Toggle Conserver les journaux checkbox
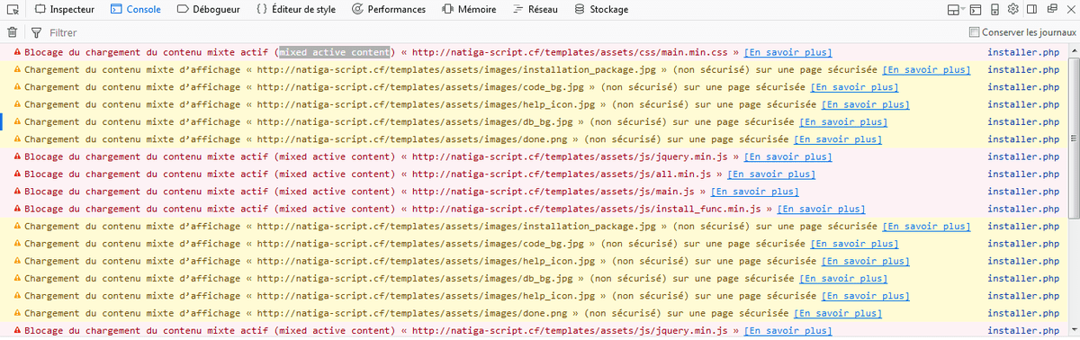 click(x=974, y=32)
